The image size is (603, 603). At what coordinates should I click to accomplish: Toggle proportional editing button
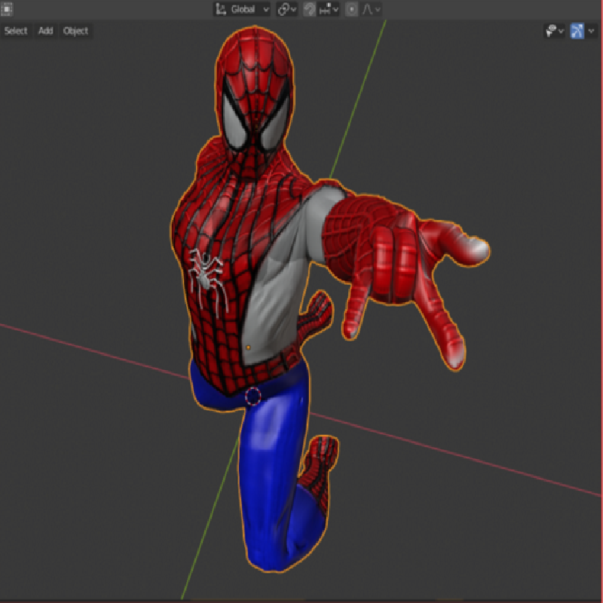point(351,9)
